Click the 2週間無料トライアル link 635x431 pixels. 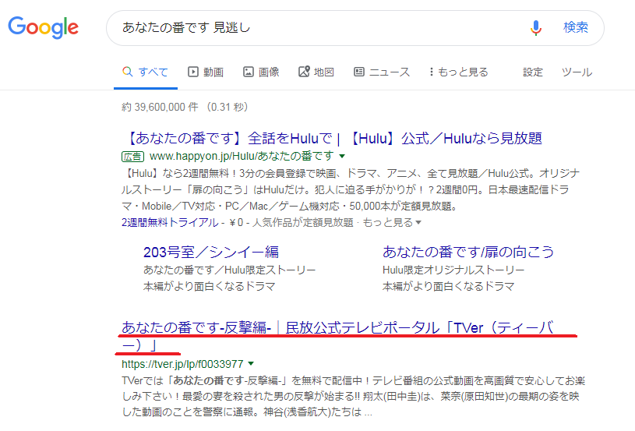[170, 222]
